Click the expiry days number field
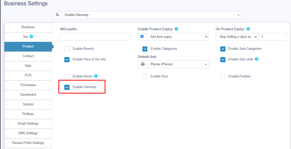The height and width of the screenshot is (149, 291). (272, 37)
